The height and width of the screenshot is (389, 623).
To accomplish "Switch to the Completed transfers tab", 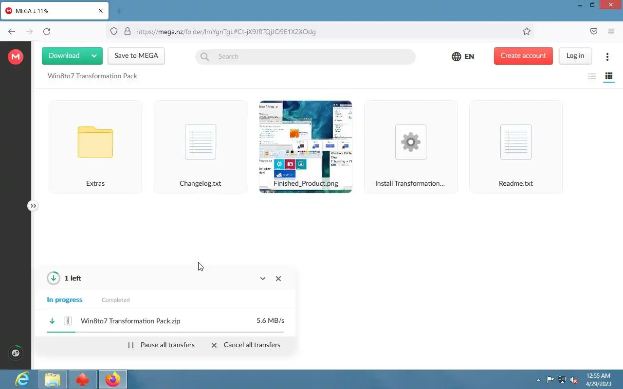I will point(115,300).
